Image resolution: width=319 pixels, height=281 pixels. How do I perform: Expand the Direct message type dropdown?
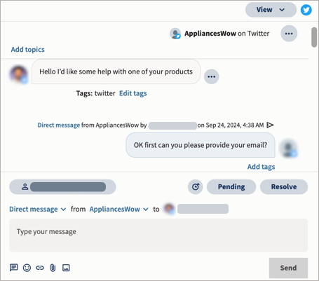(37, 210)
